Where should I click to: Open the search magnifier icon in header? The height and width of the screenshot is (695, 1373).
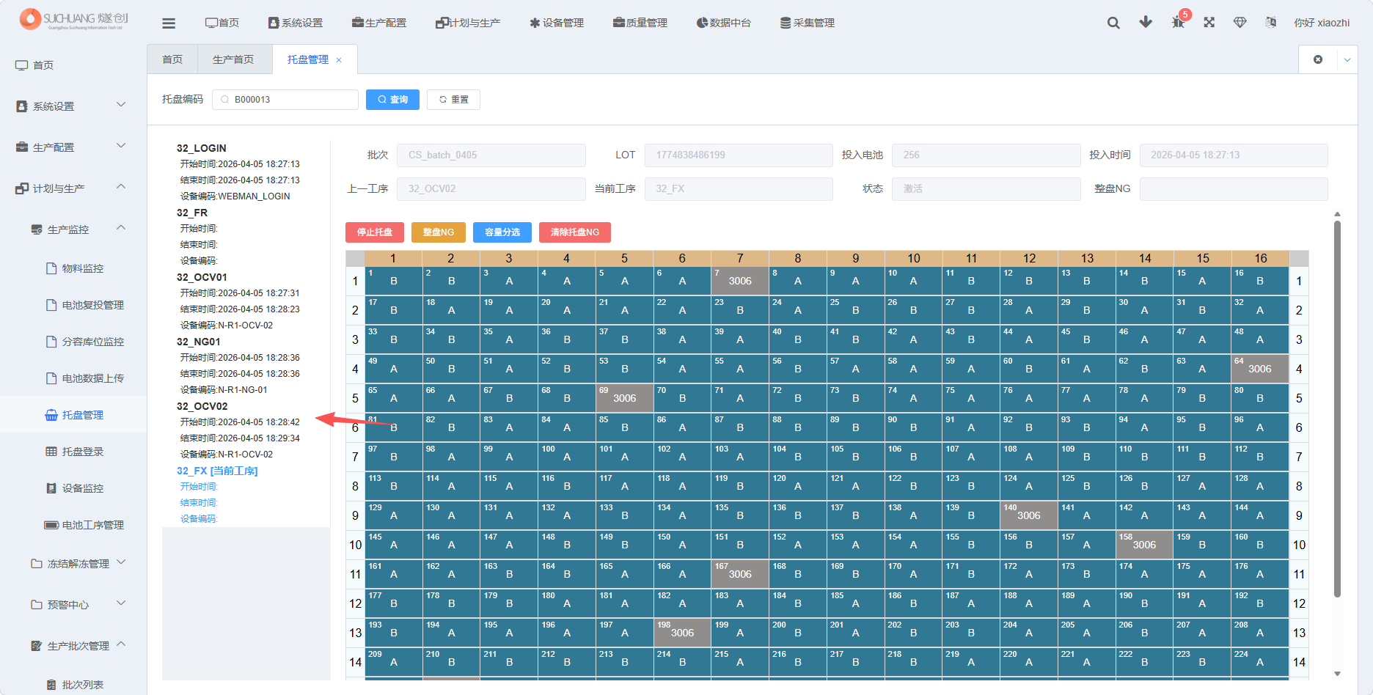point(1113,23)
